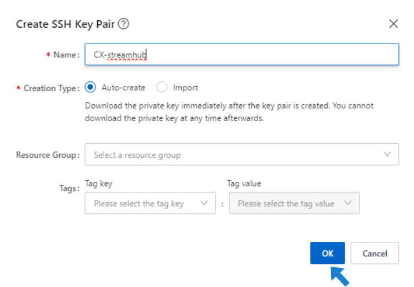Click the Tag value heading text

[244, 184]
